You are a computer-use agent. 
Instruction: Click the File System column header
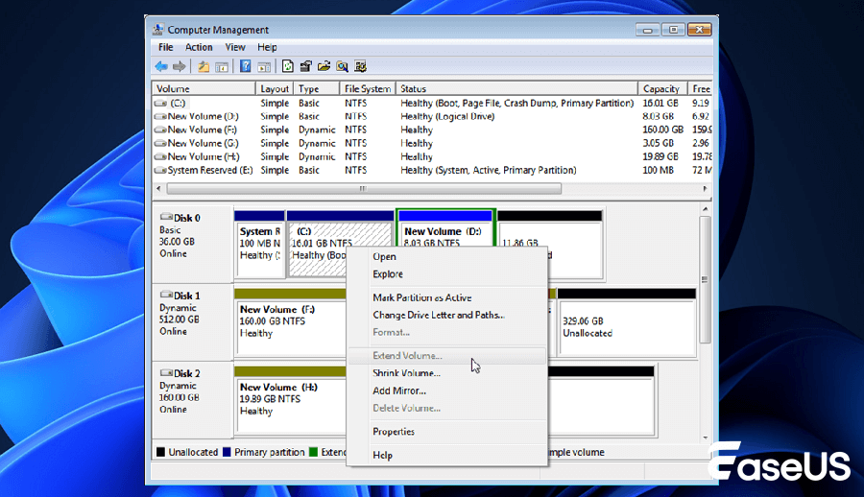click(x=368, y=89)
